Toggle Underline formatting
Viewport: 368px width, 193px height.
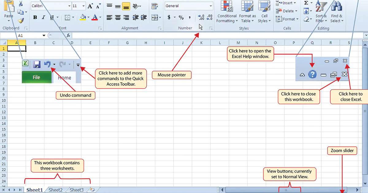(x=51, y=17)
